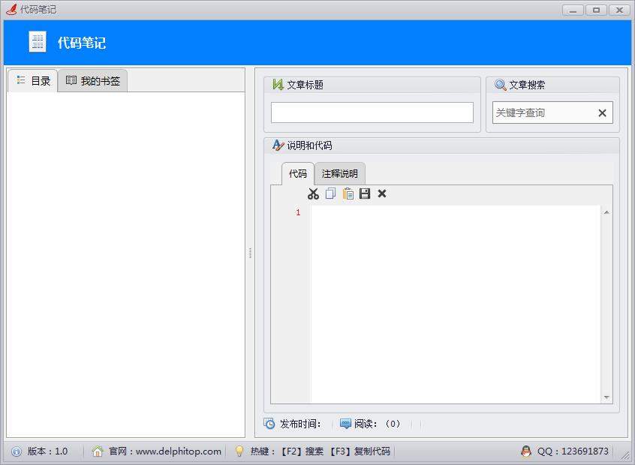Clear the keyword search with the X button
This screenshot has height=465, width=635.
[x=602, y=112]
